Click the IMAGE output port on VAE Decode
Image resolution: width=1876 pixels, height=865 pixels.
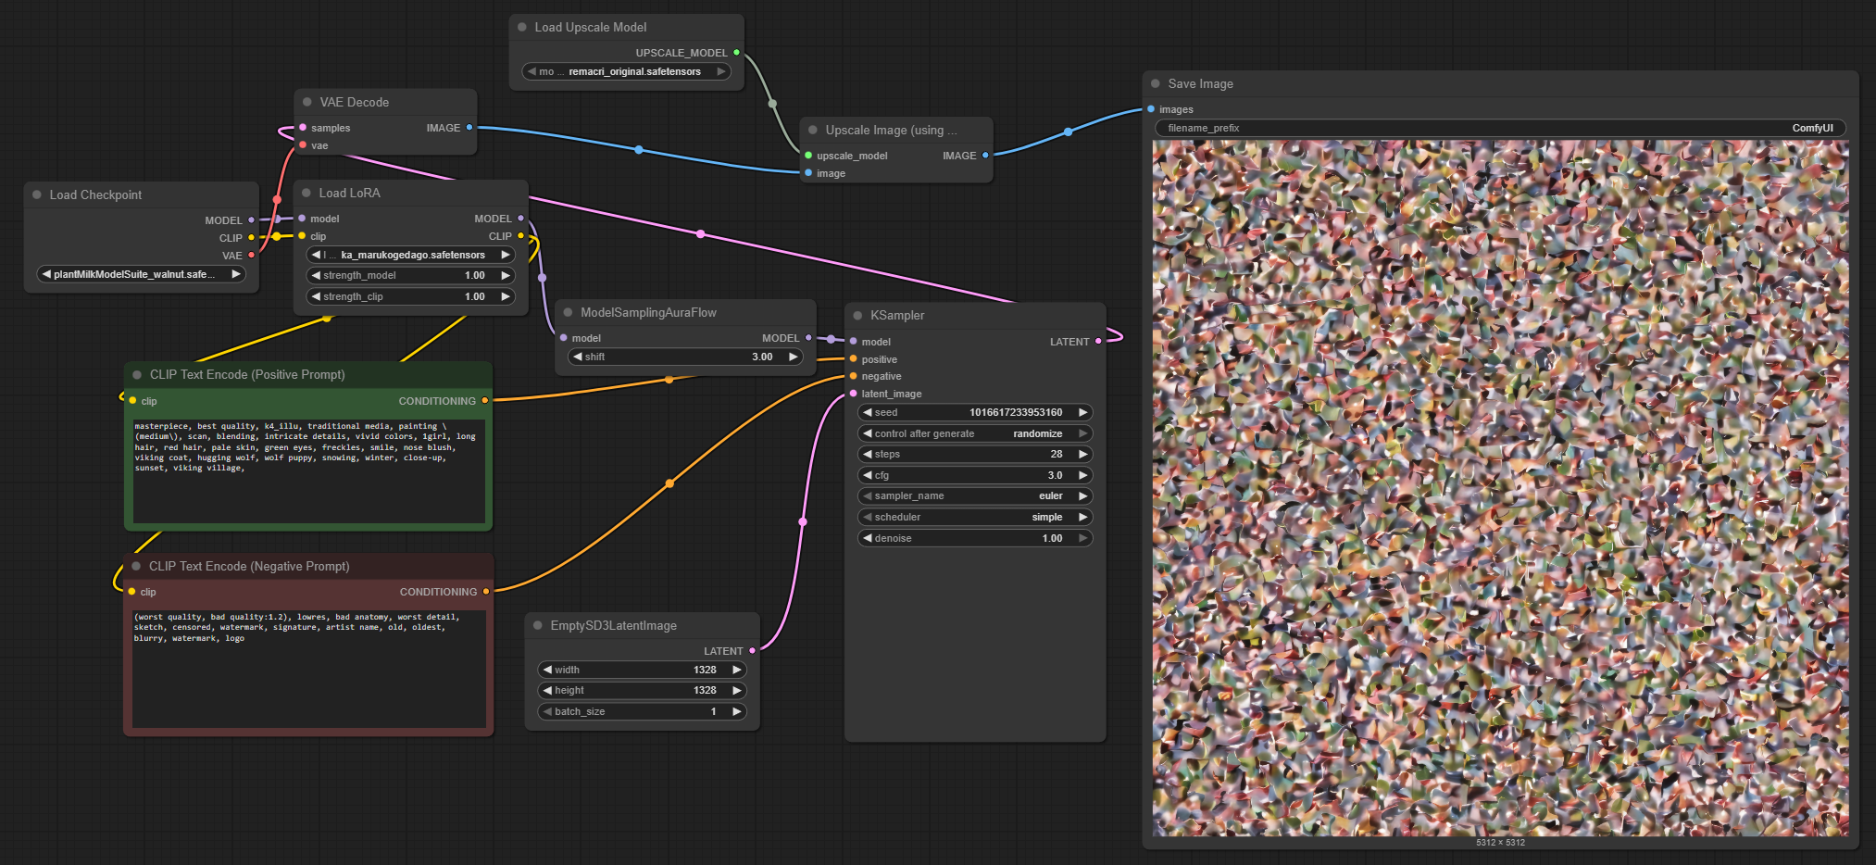469,128
